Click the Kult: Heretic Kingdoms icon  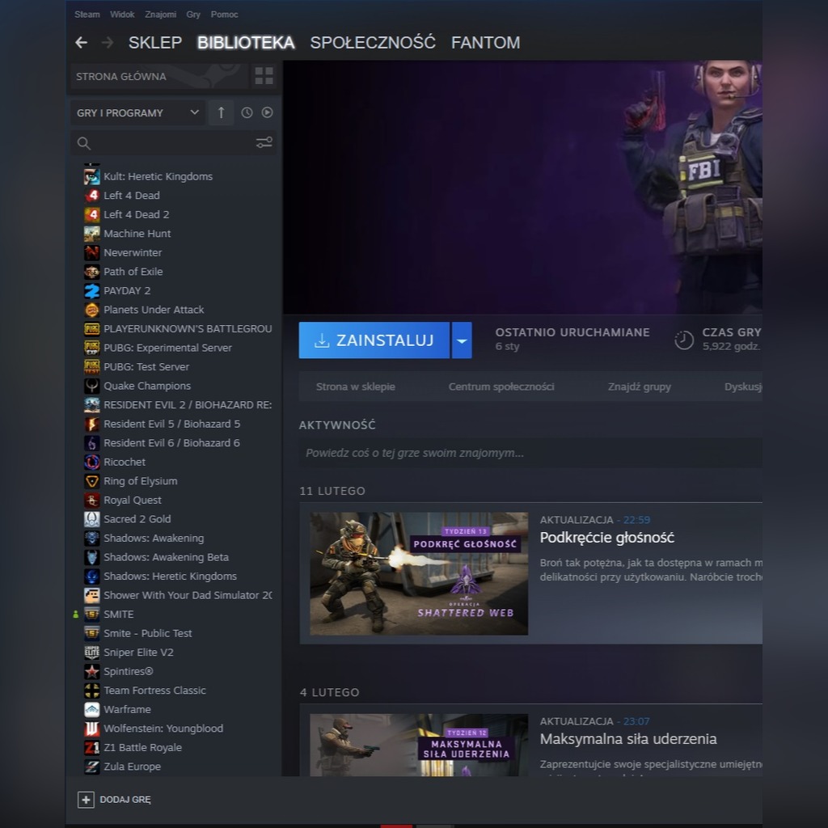(92, 176)
